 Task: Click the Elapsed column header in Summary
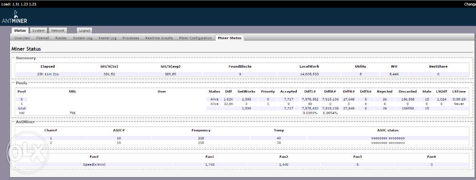[x=48, y=66]
